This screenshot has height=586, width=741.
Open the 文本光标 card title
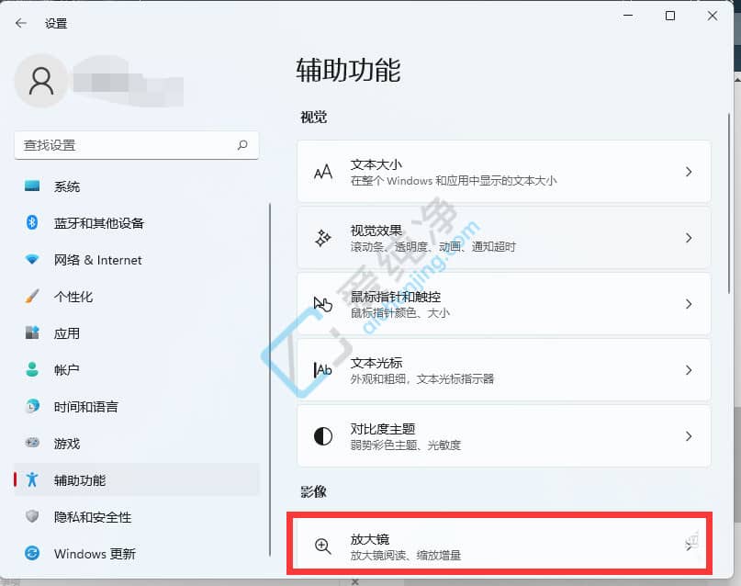pyautogui.click(x=376, y=363)
